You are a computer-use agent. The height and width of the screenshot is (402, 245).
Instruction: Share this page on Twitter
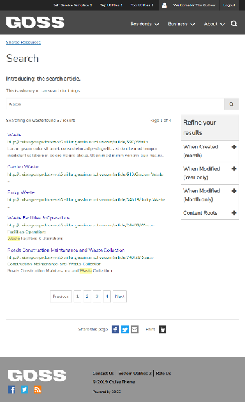click(x=125, y=329)
